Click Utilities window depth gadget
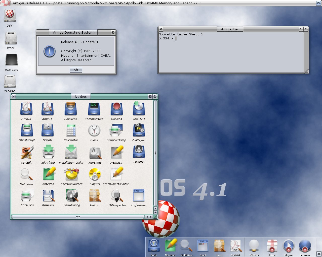Screen dimensions: 322x257 (x=155, y=96)
